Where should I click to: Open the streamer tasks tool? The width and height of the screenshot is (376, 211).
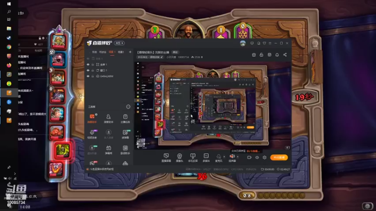pos(125,119)
